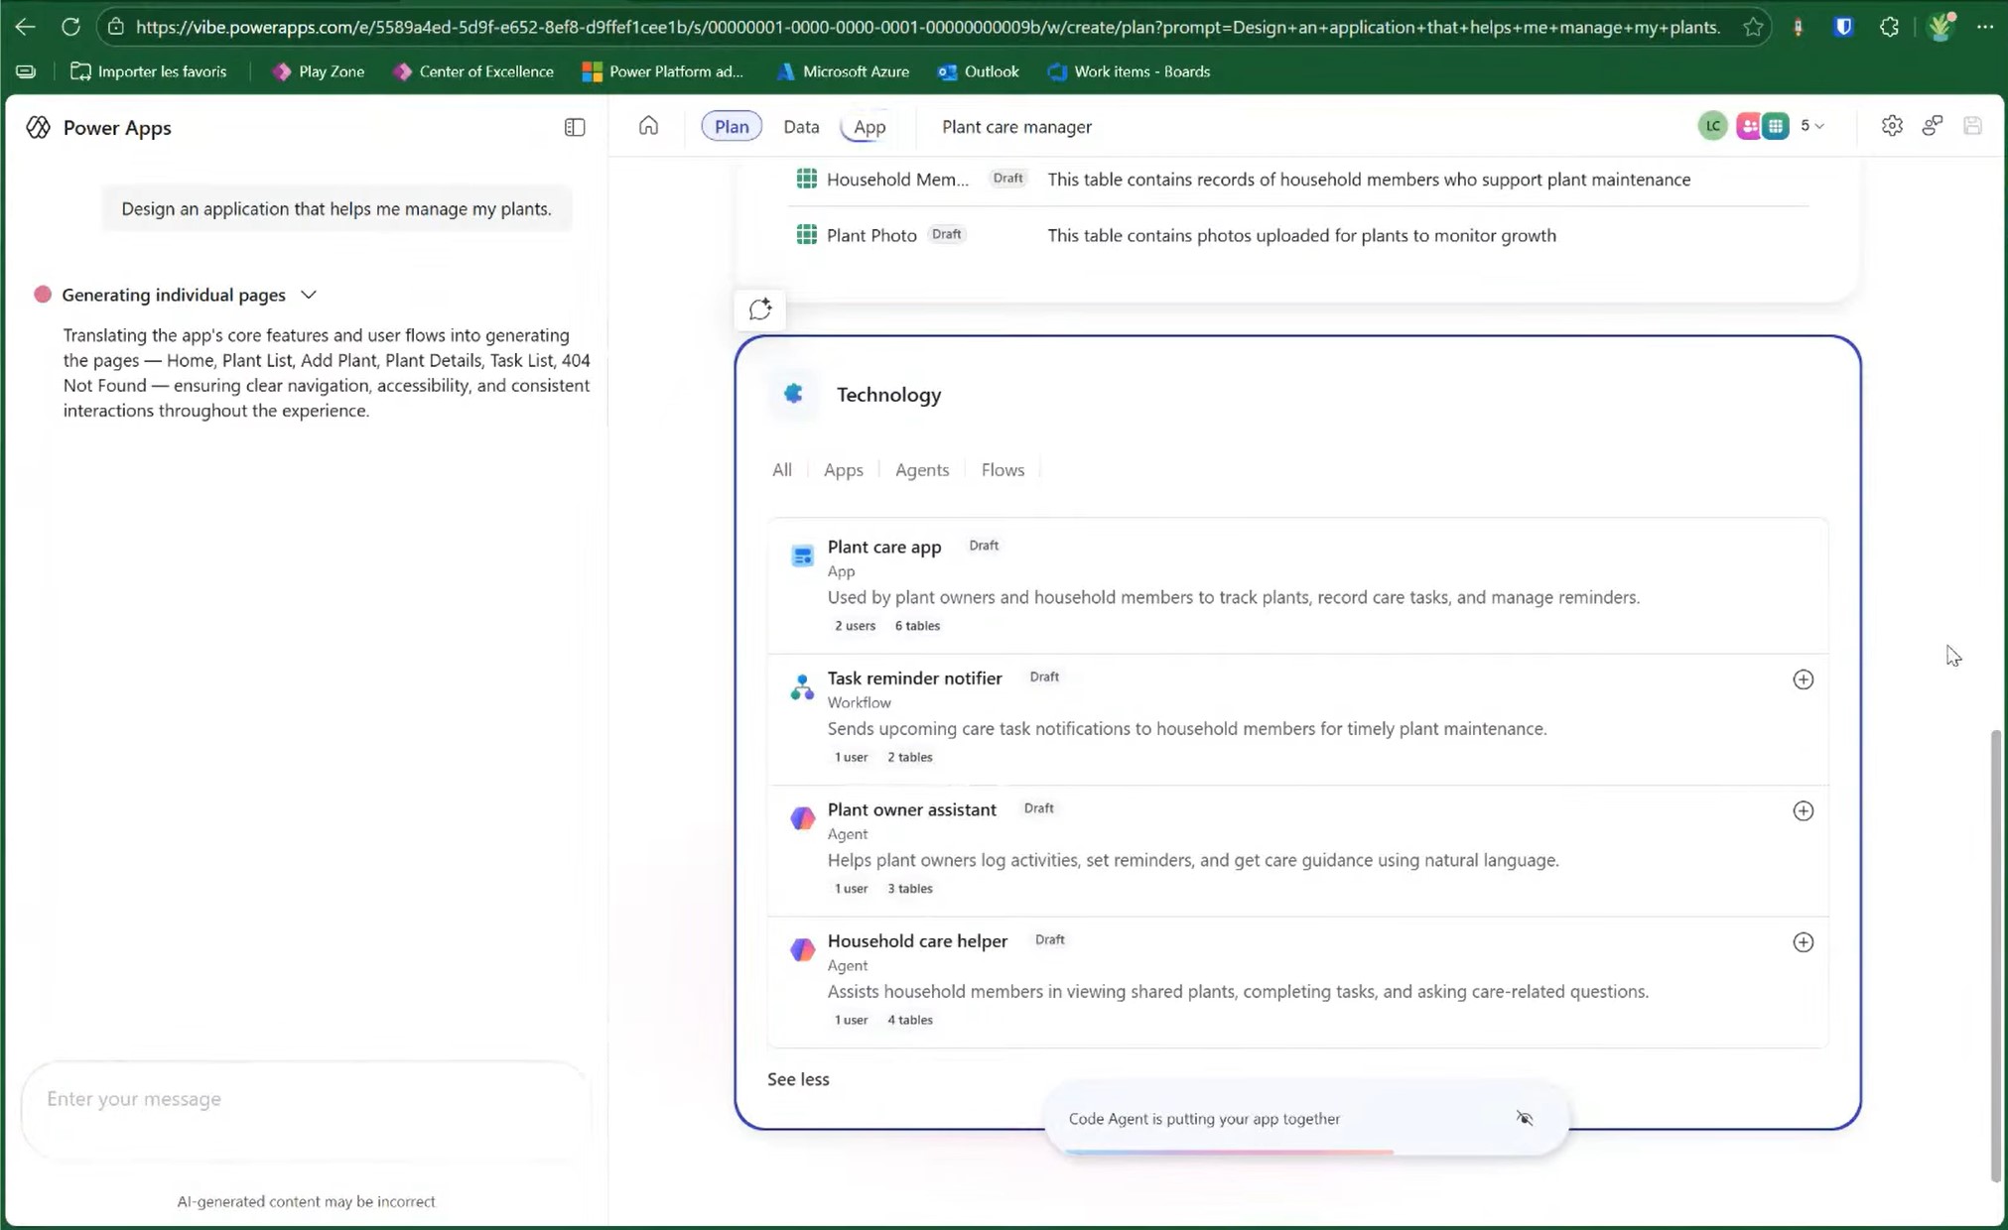Click the share icon beside settings
The height and width of the screenshot is (1230, 2008).
(1932, 126)
